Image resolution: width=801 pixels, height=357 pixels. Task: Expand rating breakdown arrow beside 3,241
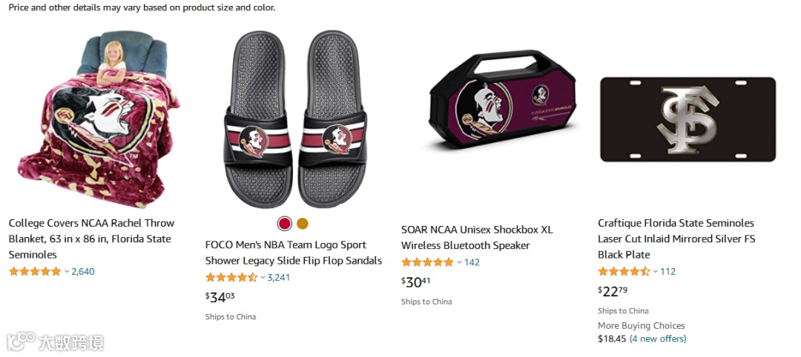tap(263, 278)
